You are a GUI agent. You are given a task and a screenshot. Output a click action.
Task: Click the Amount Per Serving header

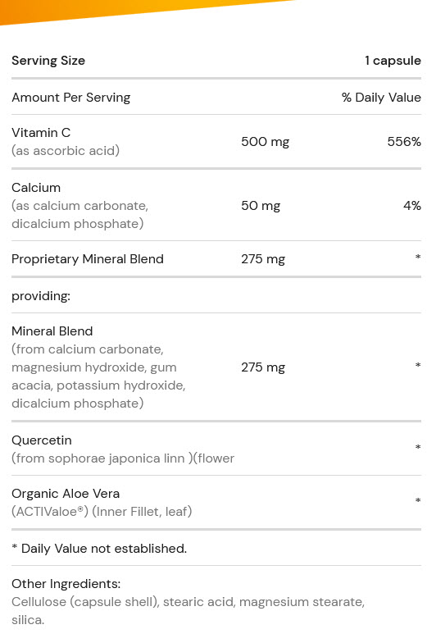(70, 98)
